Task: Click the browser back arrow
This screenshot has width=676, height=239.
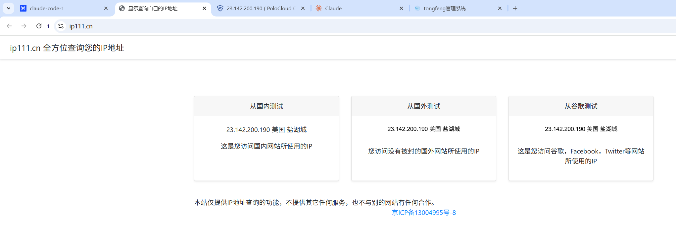Action: point(9,26)
